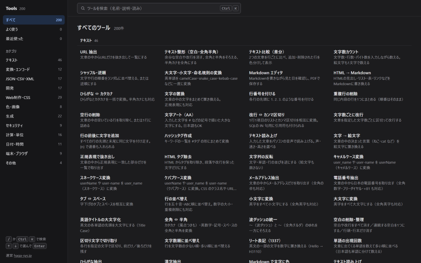Filter by 計算・単位 category
The image size is (421, 263).
[34, 135]
